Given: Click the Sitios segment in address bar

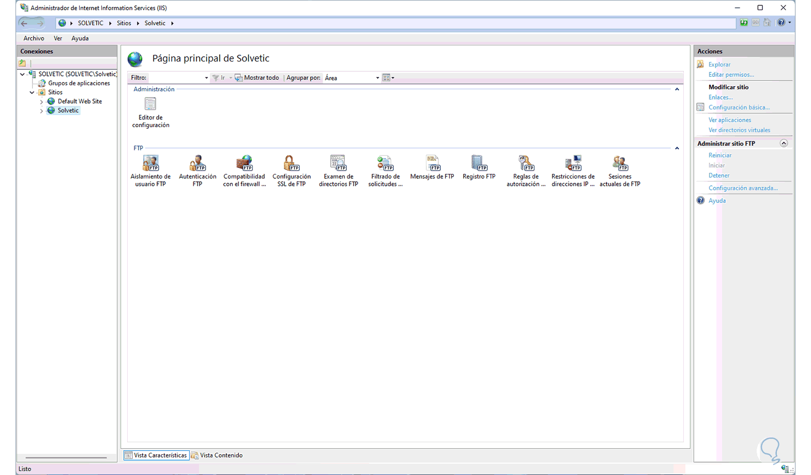Looking at the screenshot, I should 124,23.
